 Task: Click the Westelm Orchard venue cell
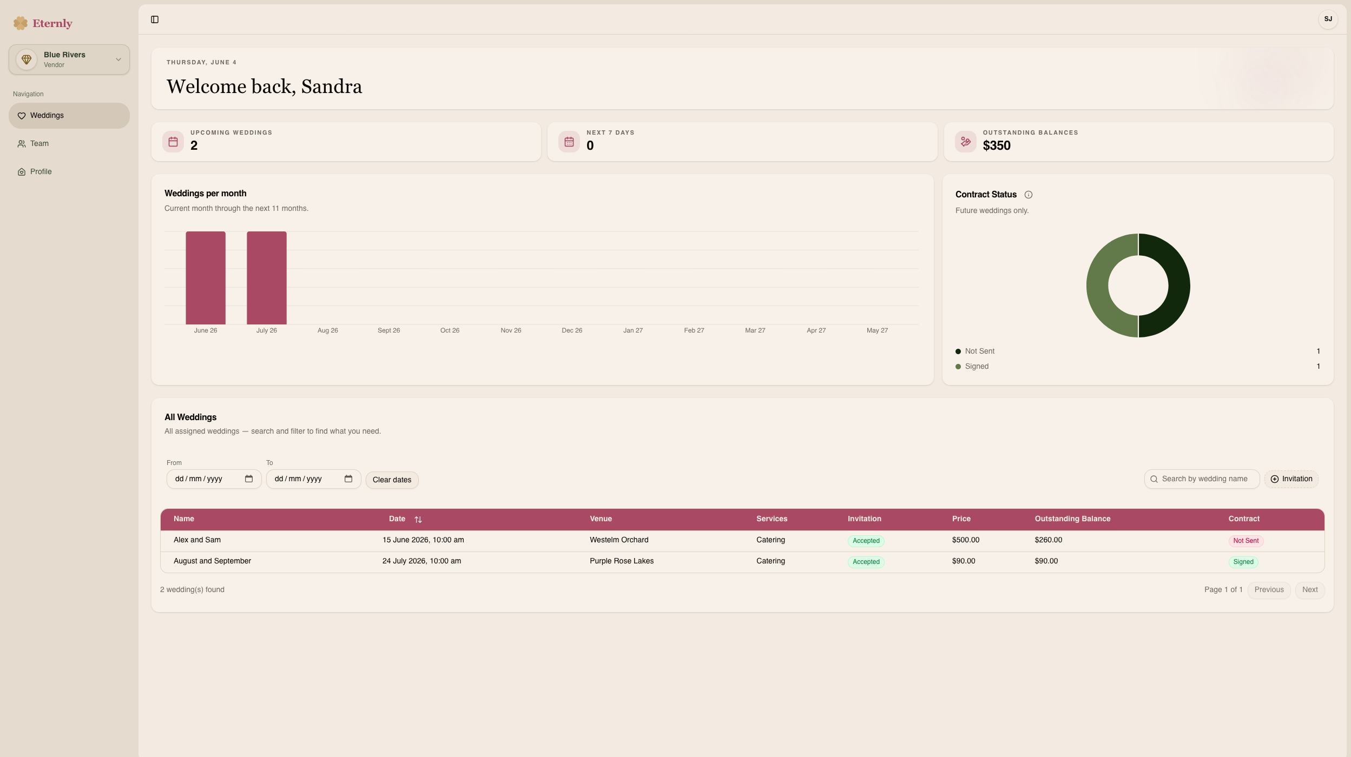[619, 540]
